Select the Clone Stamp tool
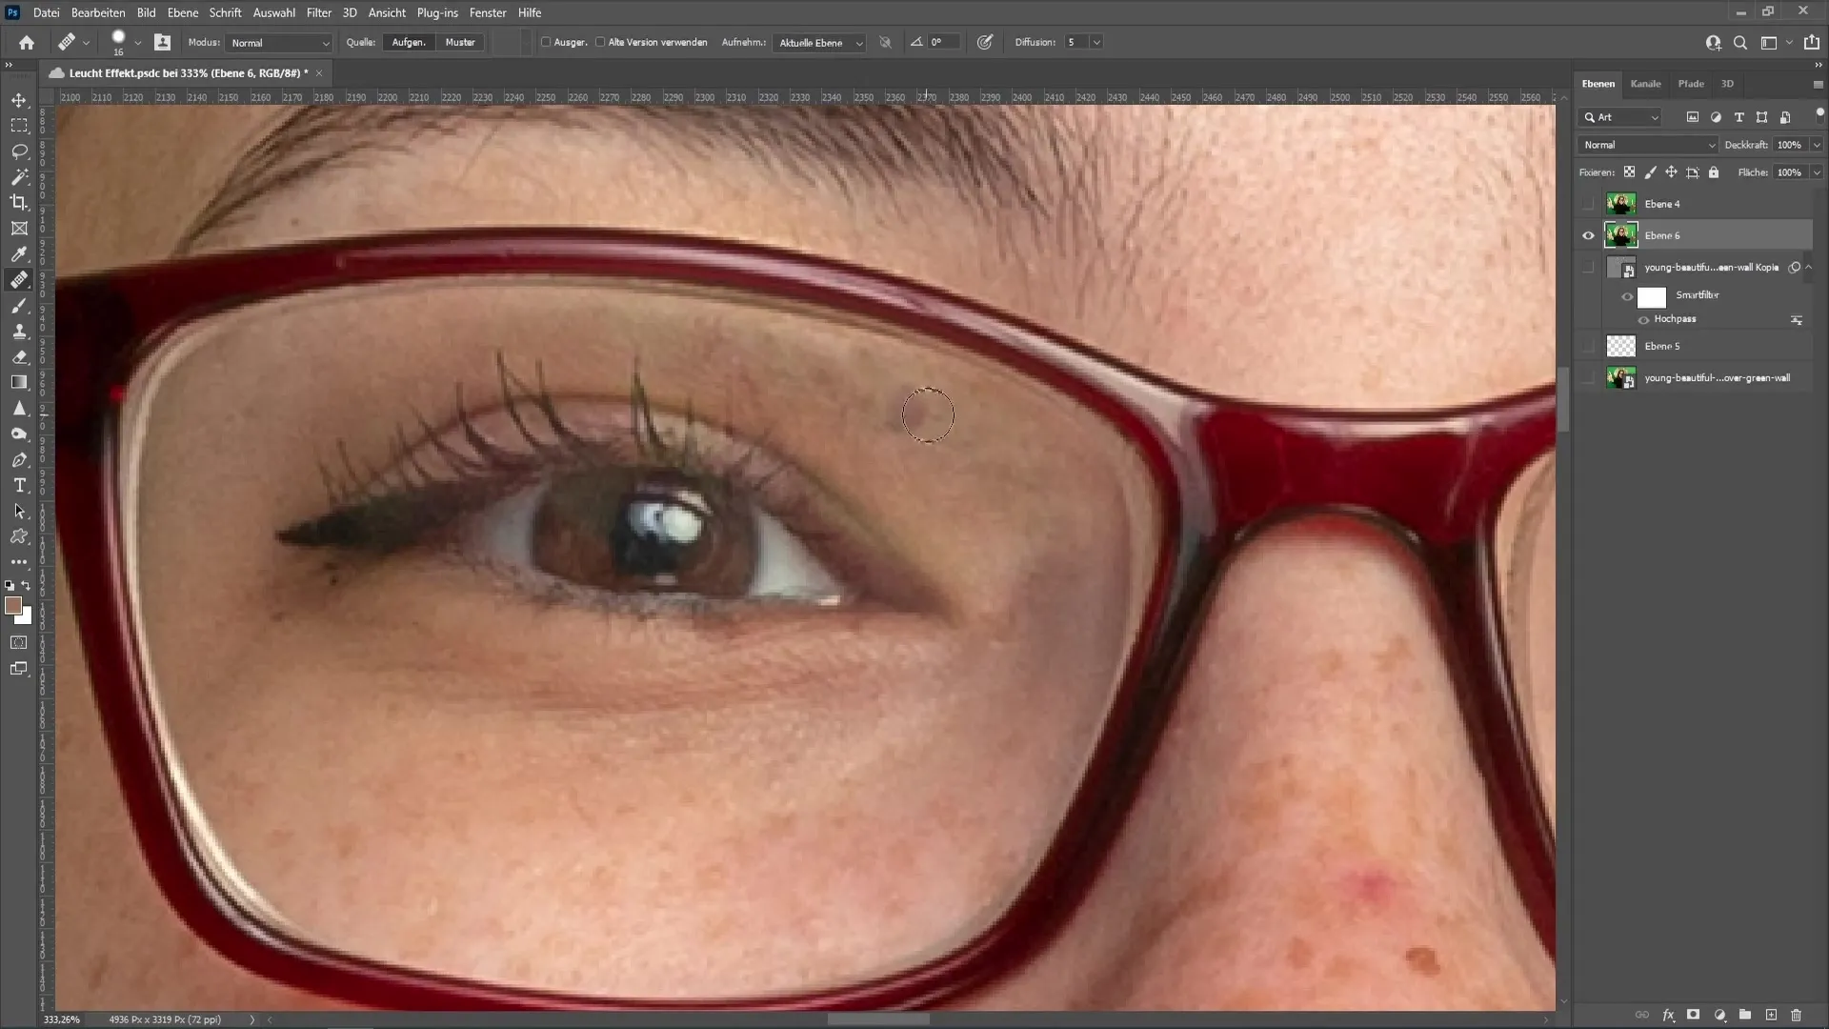 [x=19, y=331]
